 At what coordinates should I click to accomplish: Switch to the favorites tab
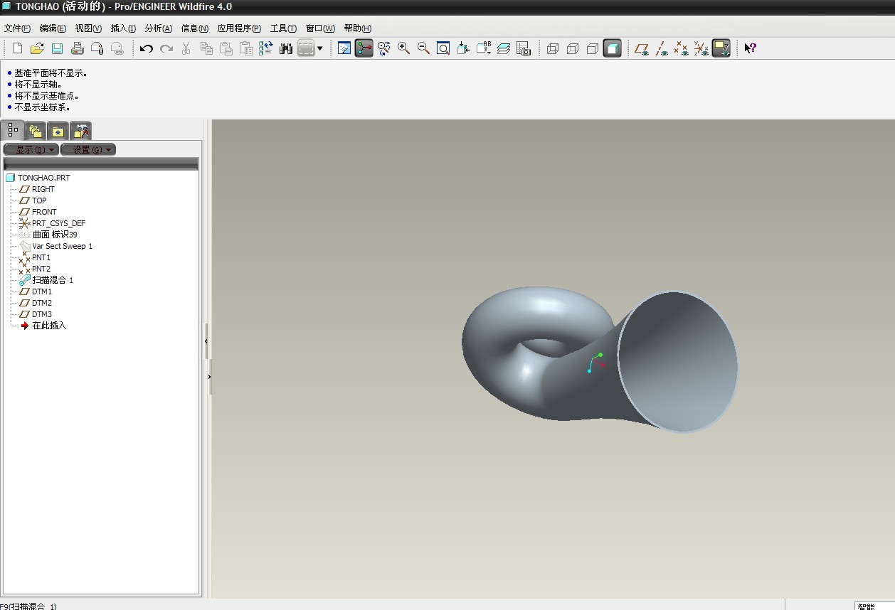tap(58, 131)
